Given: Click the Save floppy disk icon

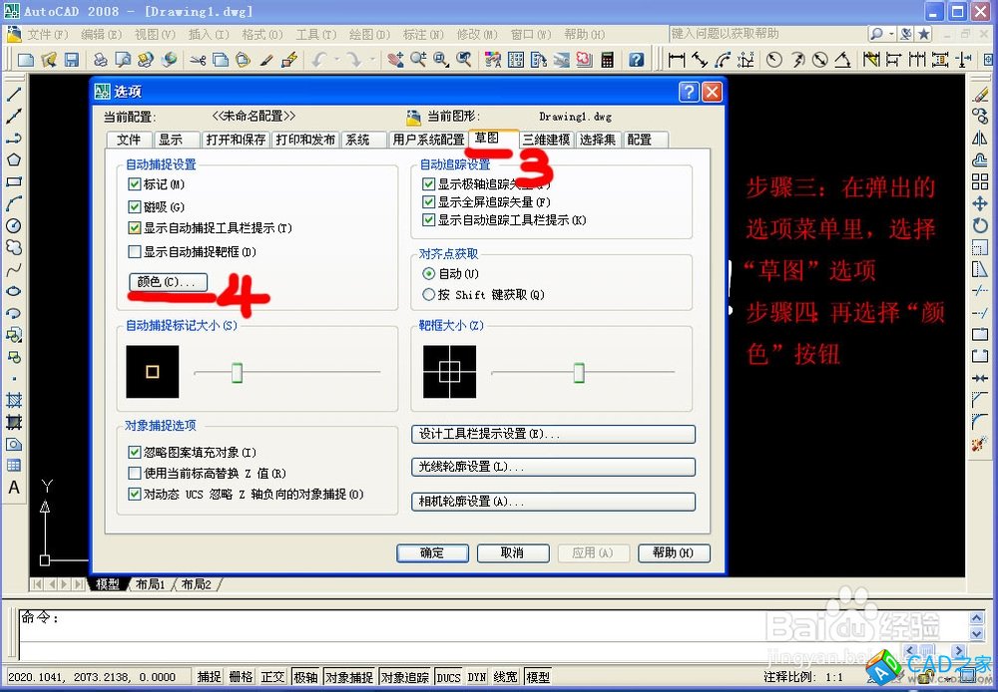Looking at the screenshot, I should tap(71, 61).
